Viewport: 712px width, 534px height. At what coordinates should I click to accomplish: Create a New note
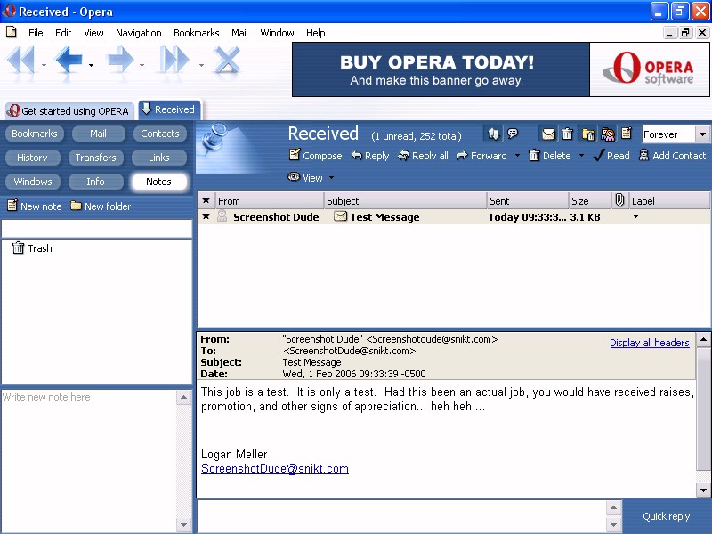click(x=35, y=206)
